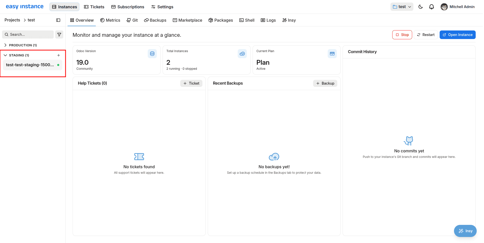The width and height of the screenshot is (484, 243).
Task: Switch to the Metrics tab
Action: [110, 20]
